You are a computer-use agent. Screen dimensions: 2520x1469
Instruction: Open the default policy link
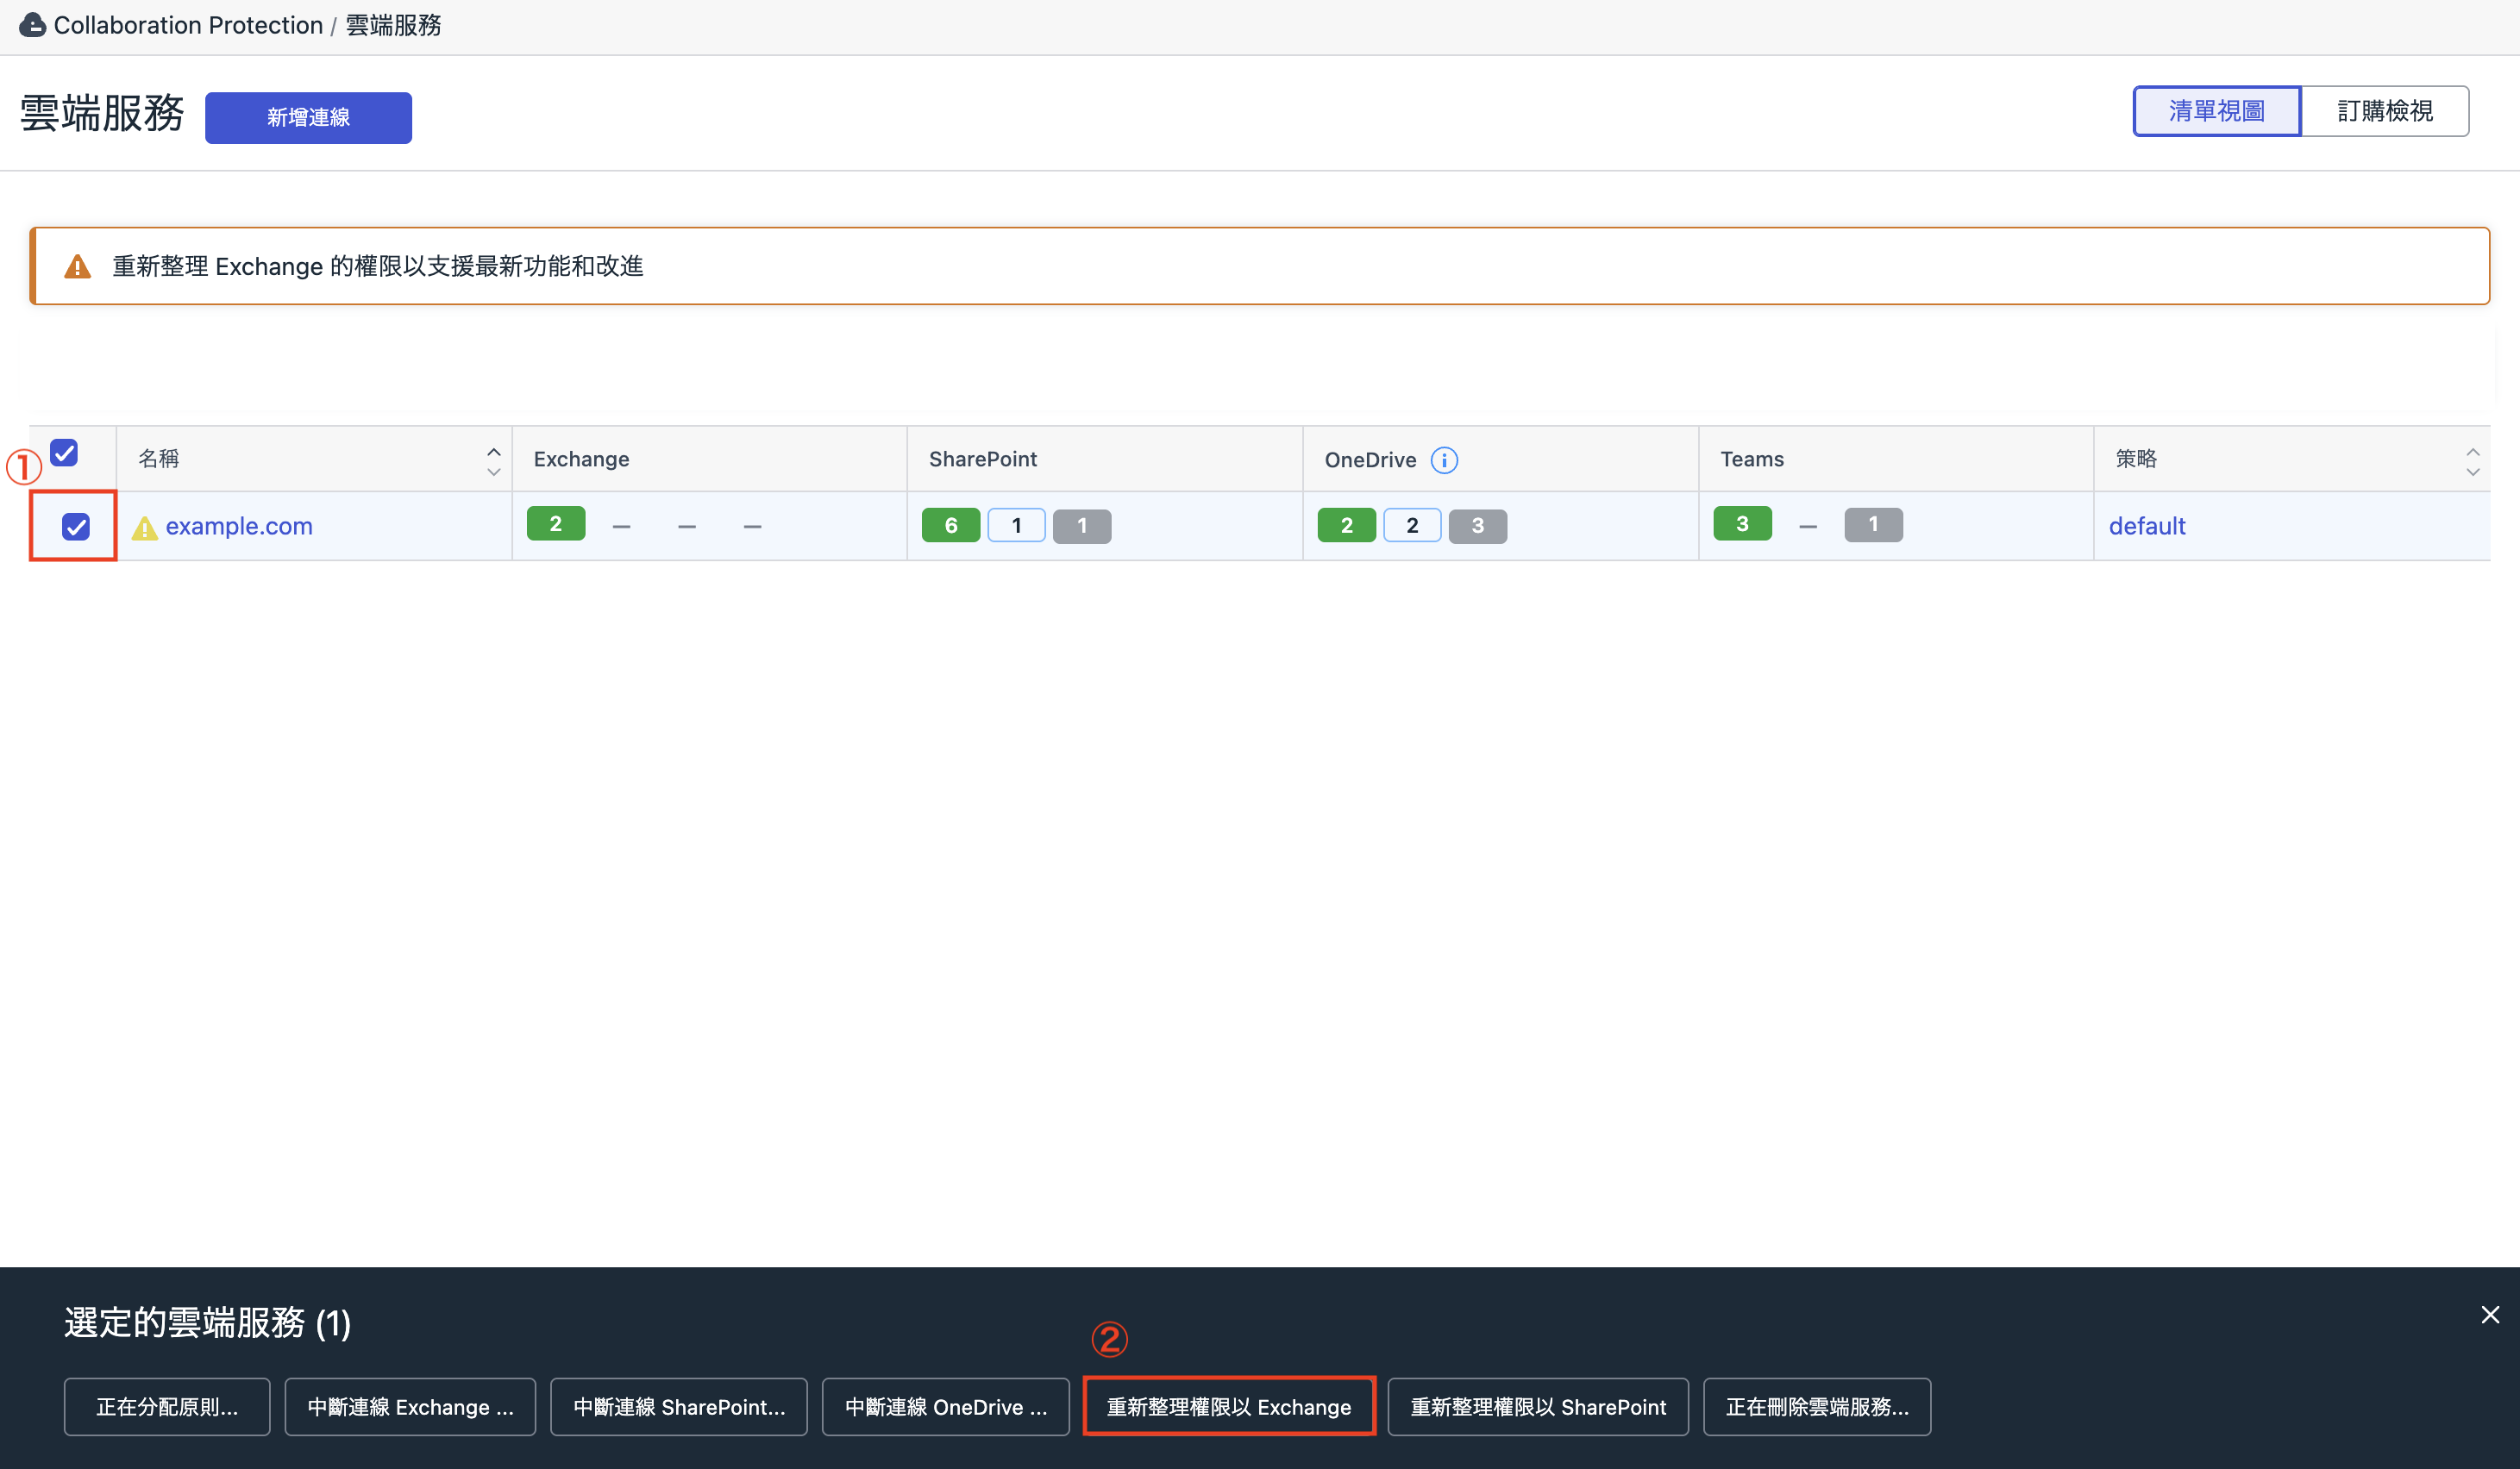2147,527
